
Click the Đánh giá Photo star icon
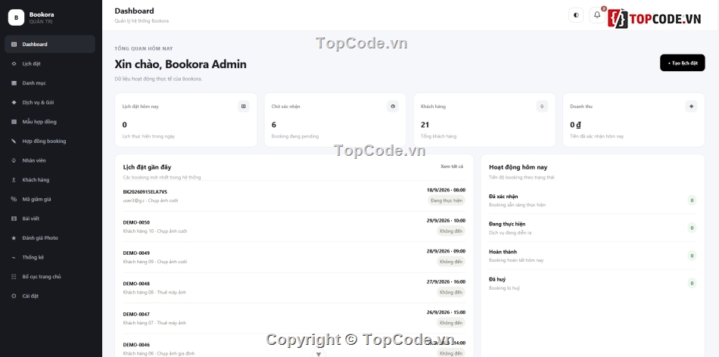pyautogui.click(x=14, y=237)
